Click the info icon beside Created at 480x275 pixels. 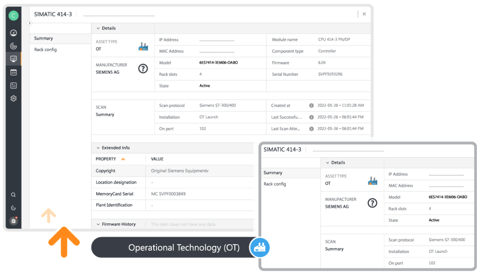[x=311, y=106]
